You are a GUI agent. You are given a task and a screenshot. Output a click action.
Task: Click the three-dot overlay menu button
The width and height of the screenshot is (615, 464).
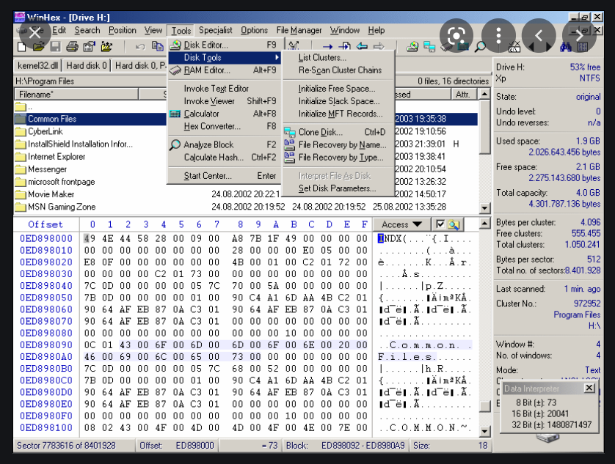(498, 36)
